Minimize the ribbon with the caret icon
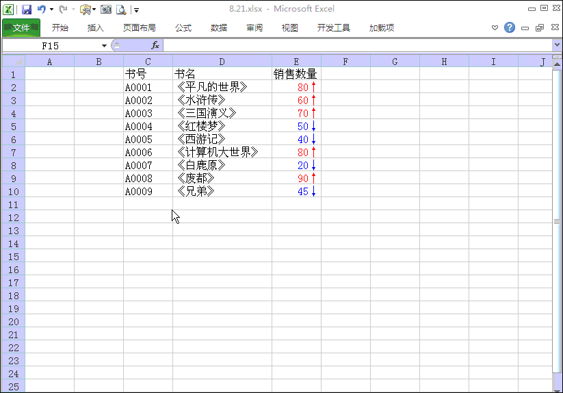563x393 pixels. [x=495, y=28]
